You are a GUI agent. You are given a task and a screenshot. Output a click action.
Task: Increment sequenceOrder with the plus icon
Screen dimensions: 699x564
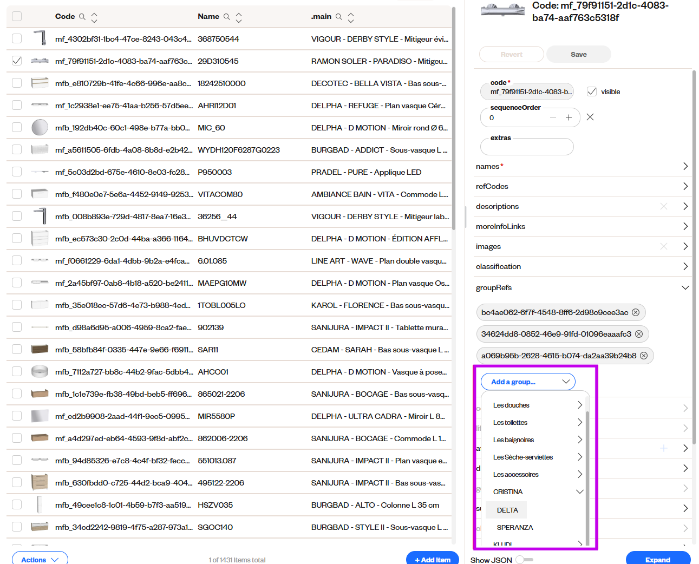(569, 117)
